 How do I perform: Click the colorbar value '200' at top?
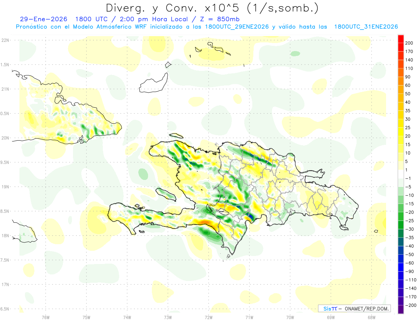(x=410, y=43)
